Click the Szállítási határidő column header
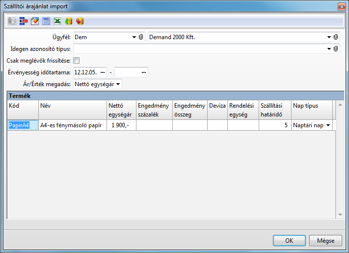 pos(275,110)
